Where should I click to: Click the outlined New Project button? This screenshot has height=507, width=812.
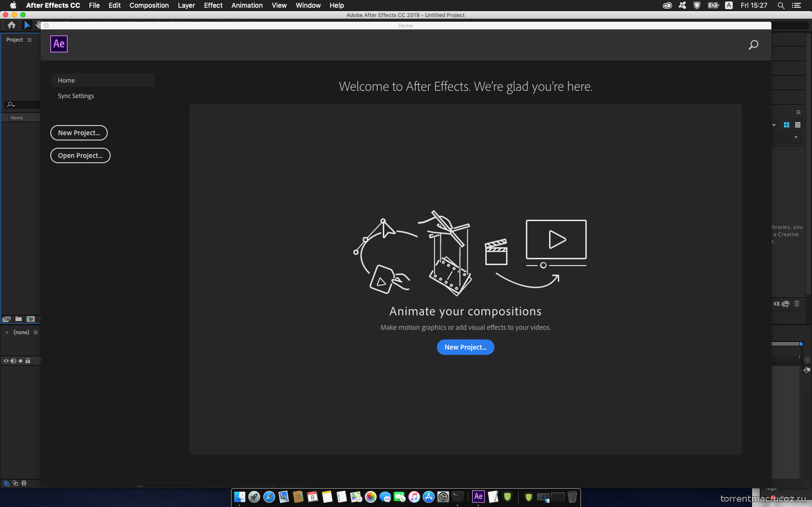79,133
